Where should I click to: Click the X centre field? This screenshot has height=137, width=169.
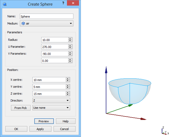[x=49, y=80]
